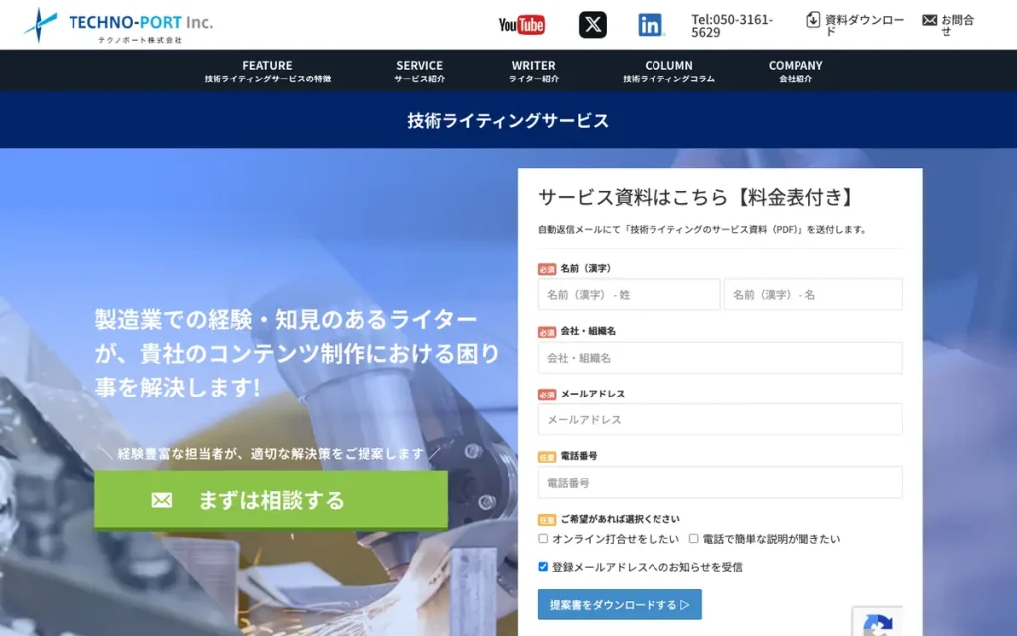Click the 任意 badge beside 電話番号
The width and height of the screenshot is (1017, 636).
point(547,457)
